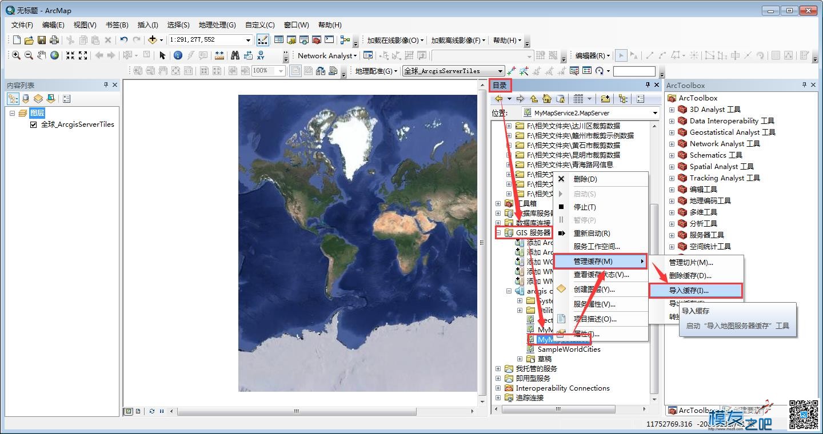This screenshot has height=434, width=823.
Task: Expand the 我托管的服务 node
Action: [498, 369]
